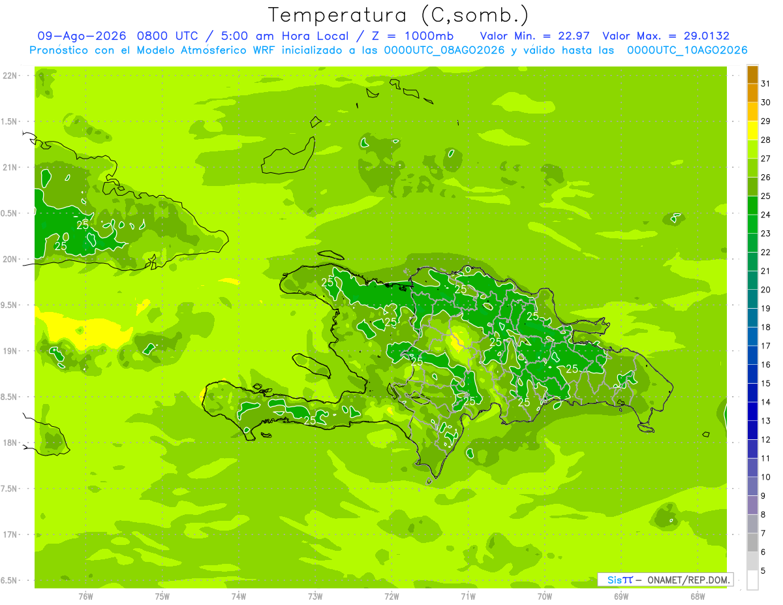This screenshot has height=605, width=783.
Task: Click the "73W" longitude axis label
Action: [315, 596]
